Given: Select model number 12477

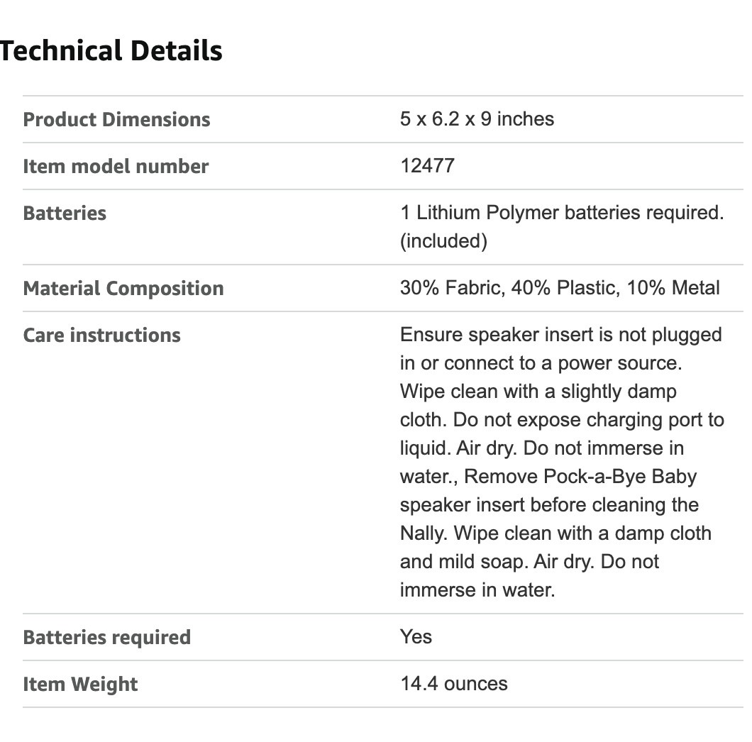Looking at the screenshot, I should coord(427,165).
